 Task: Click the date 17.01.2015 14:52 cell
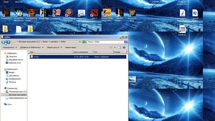click(x=81, y=57)
